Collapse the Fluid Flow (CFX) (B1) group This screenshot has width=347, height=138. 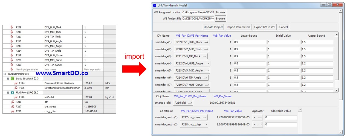pyautogui.click(x=8, y=93)
